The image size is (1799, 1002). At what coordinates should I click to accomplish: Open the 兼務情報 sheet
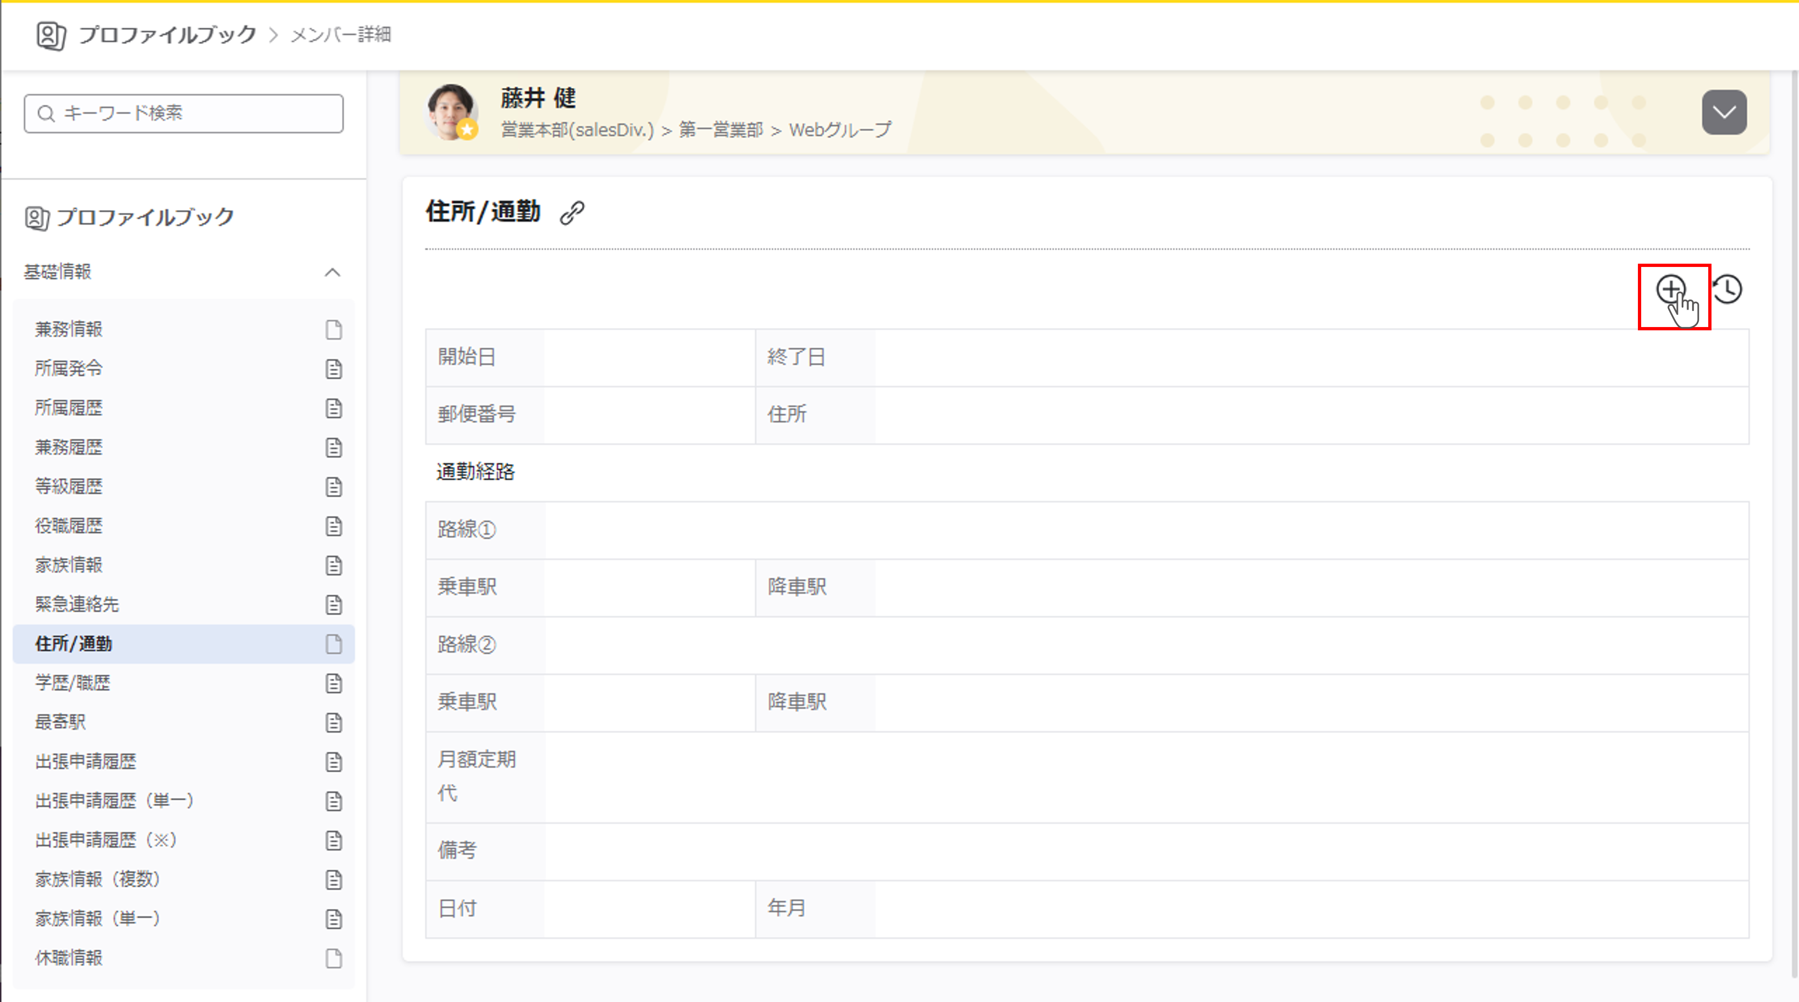pos(184,330)
